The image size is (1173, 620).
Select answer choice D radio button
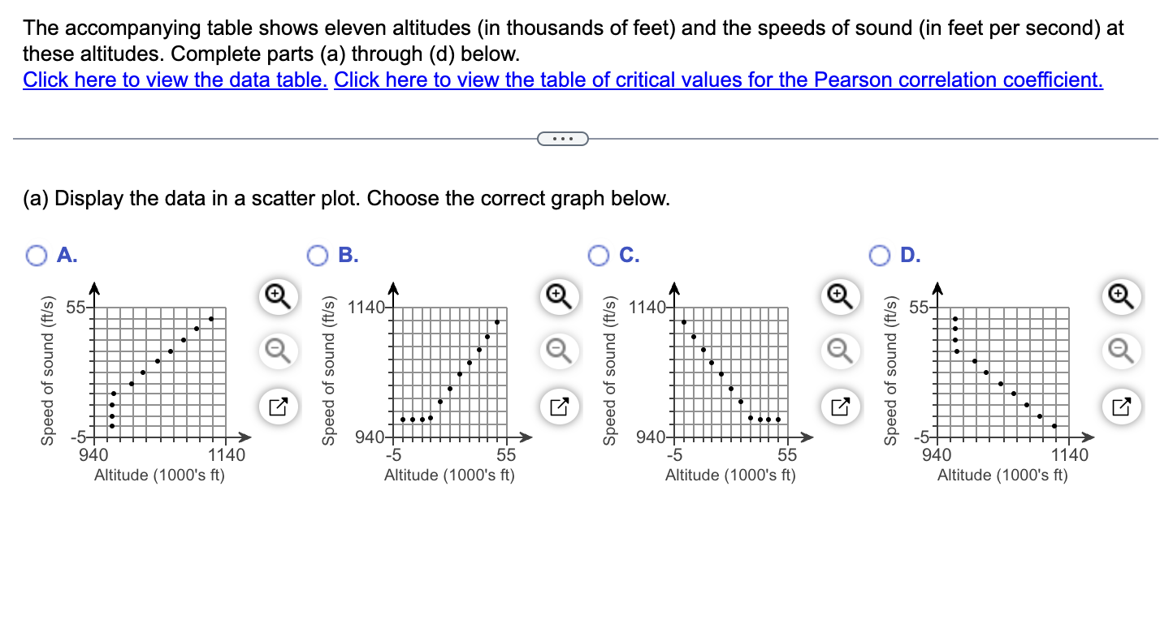pos(880,255)
